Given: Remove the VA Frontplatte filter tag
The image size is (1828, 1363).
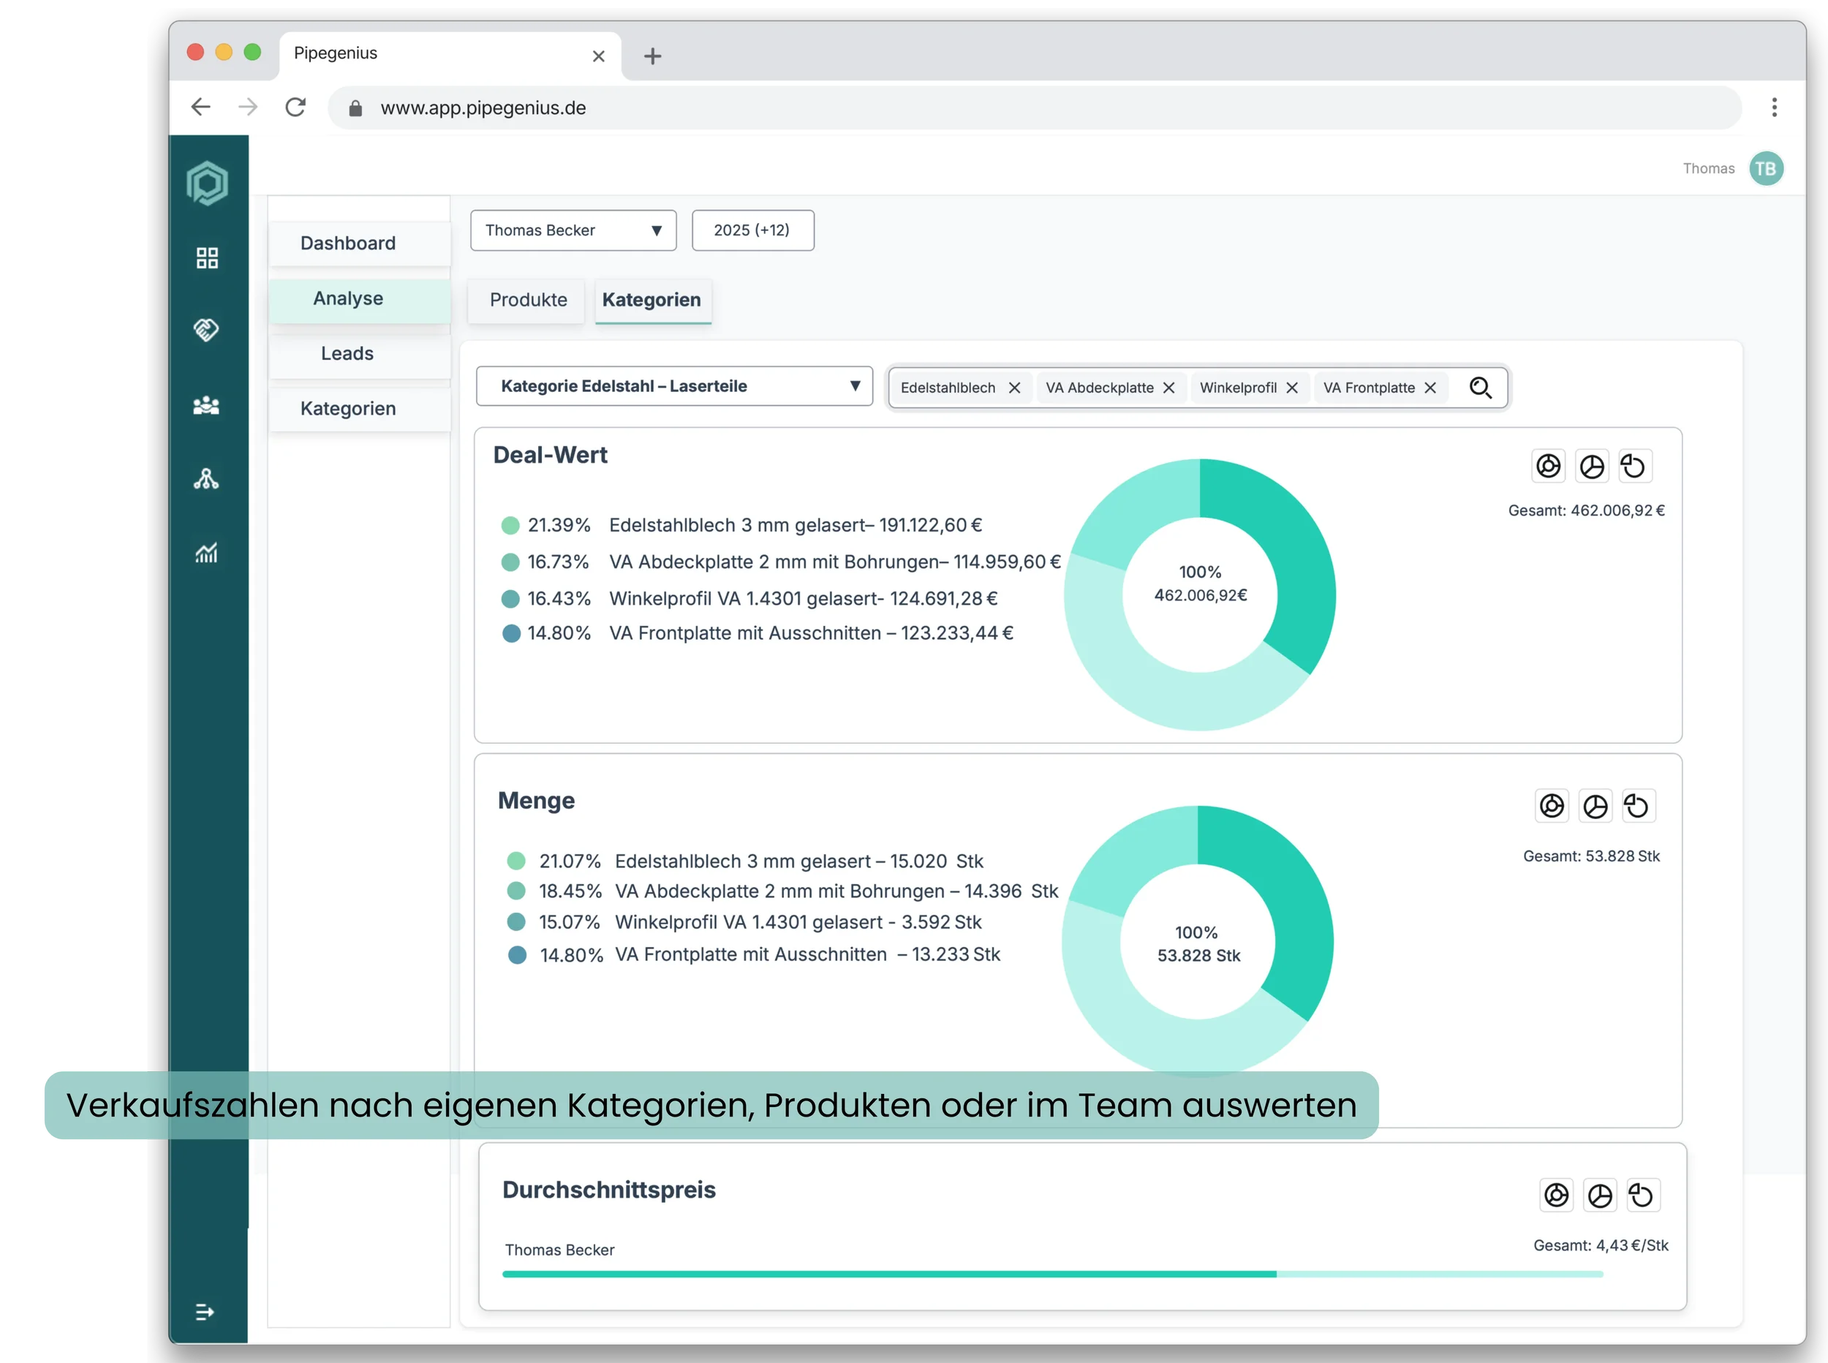Looking at the screenshot, I should pos(1430,388).
